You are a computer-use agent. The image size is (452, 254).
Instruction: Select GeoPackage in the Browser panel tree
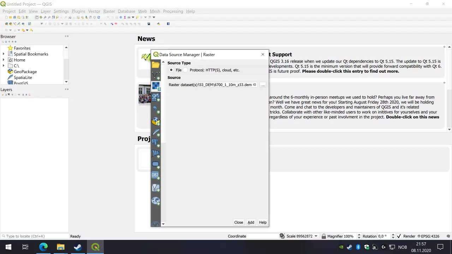coord(25,72)
